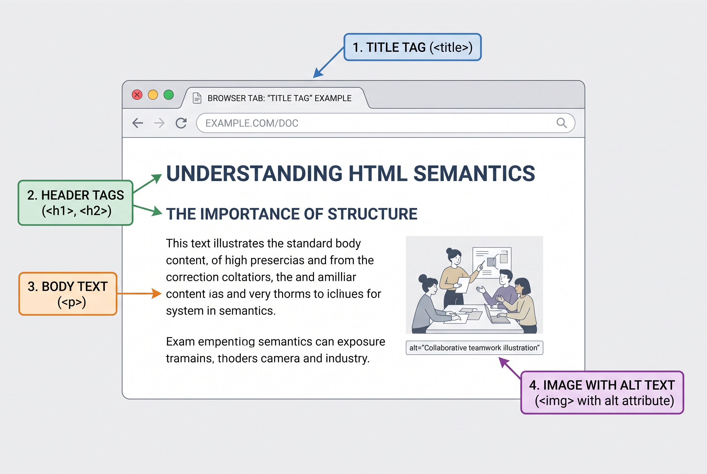
Task: Select the "TITLE TAG" EXAMPLE browser tab
Action: click(275, 98)
